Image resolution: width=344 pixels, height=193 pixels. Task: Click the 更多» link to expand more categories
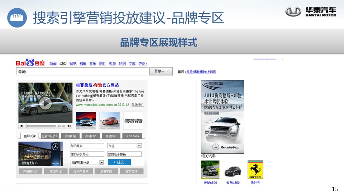click(x=143, y=64)
